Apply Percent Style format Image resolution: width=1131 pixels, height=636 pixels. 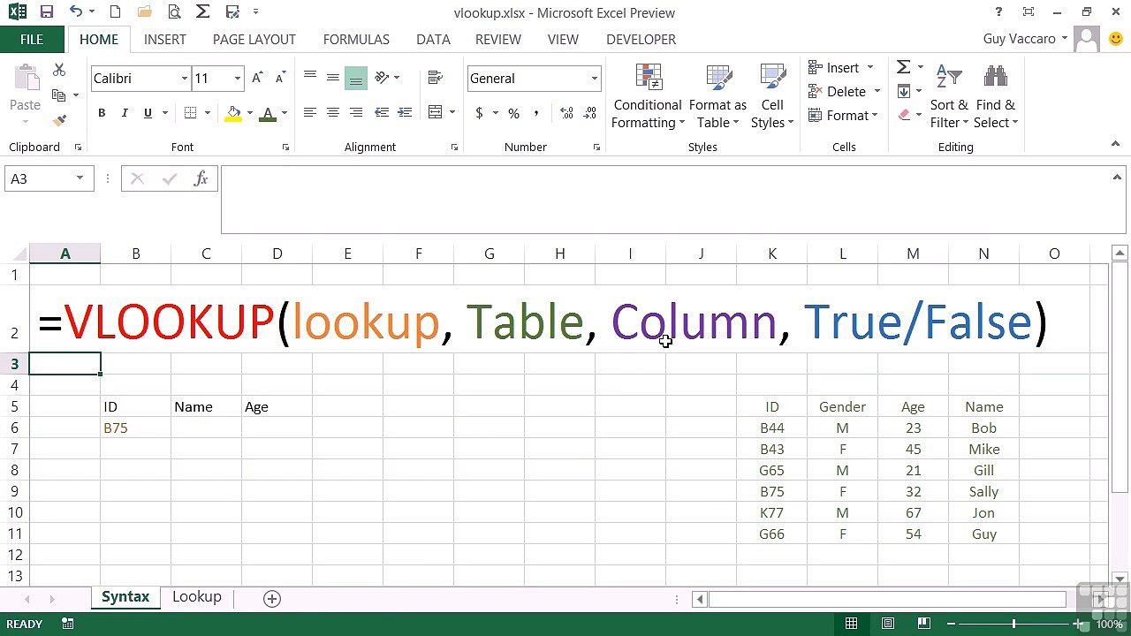pyautogui.click(x=513, y=113)
